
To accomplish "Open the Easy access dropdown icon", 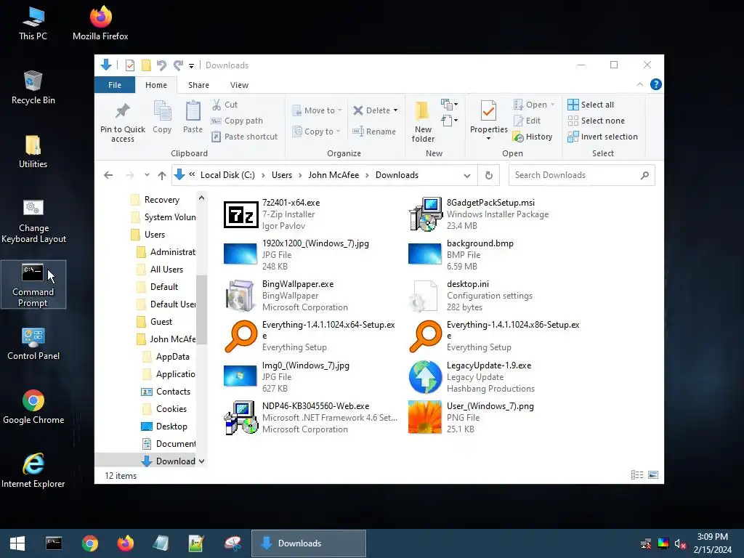I will coord(449,121).
